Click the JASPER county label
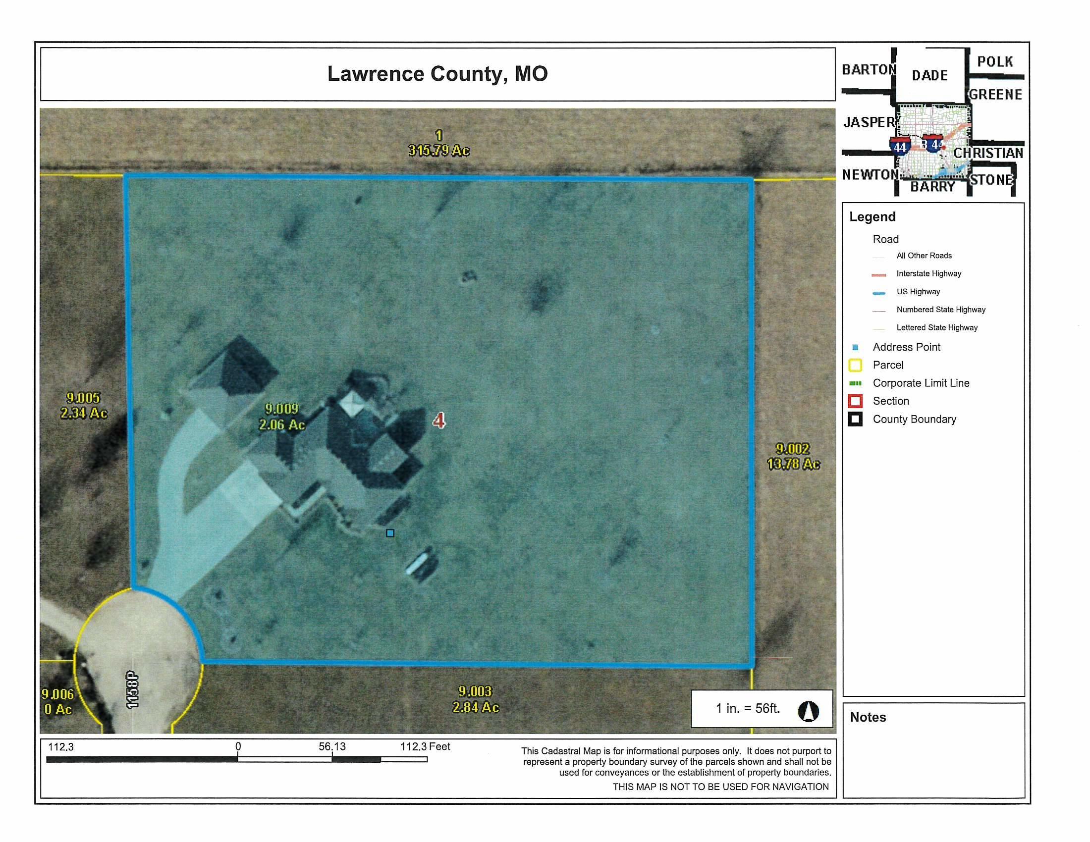The width and height of the screenshot is (1090, 842). pyautogui.click(x=870, y=122)
